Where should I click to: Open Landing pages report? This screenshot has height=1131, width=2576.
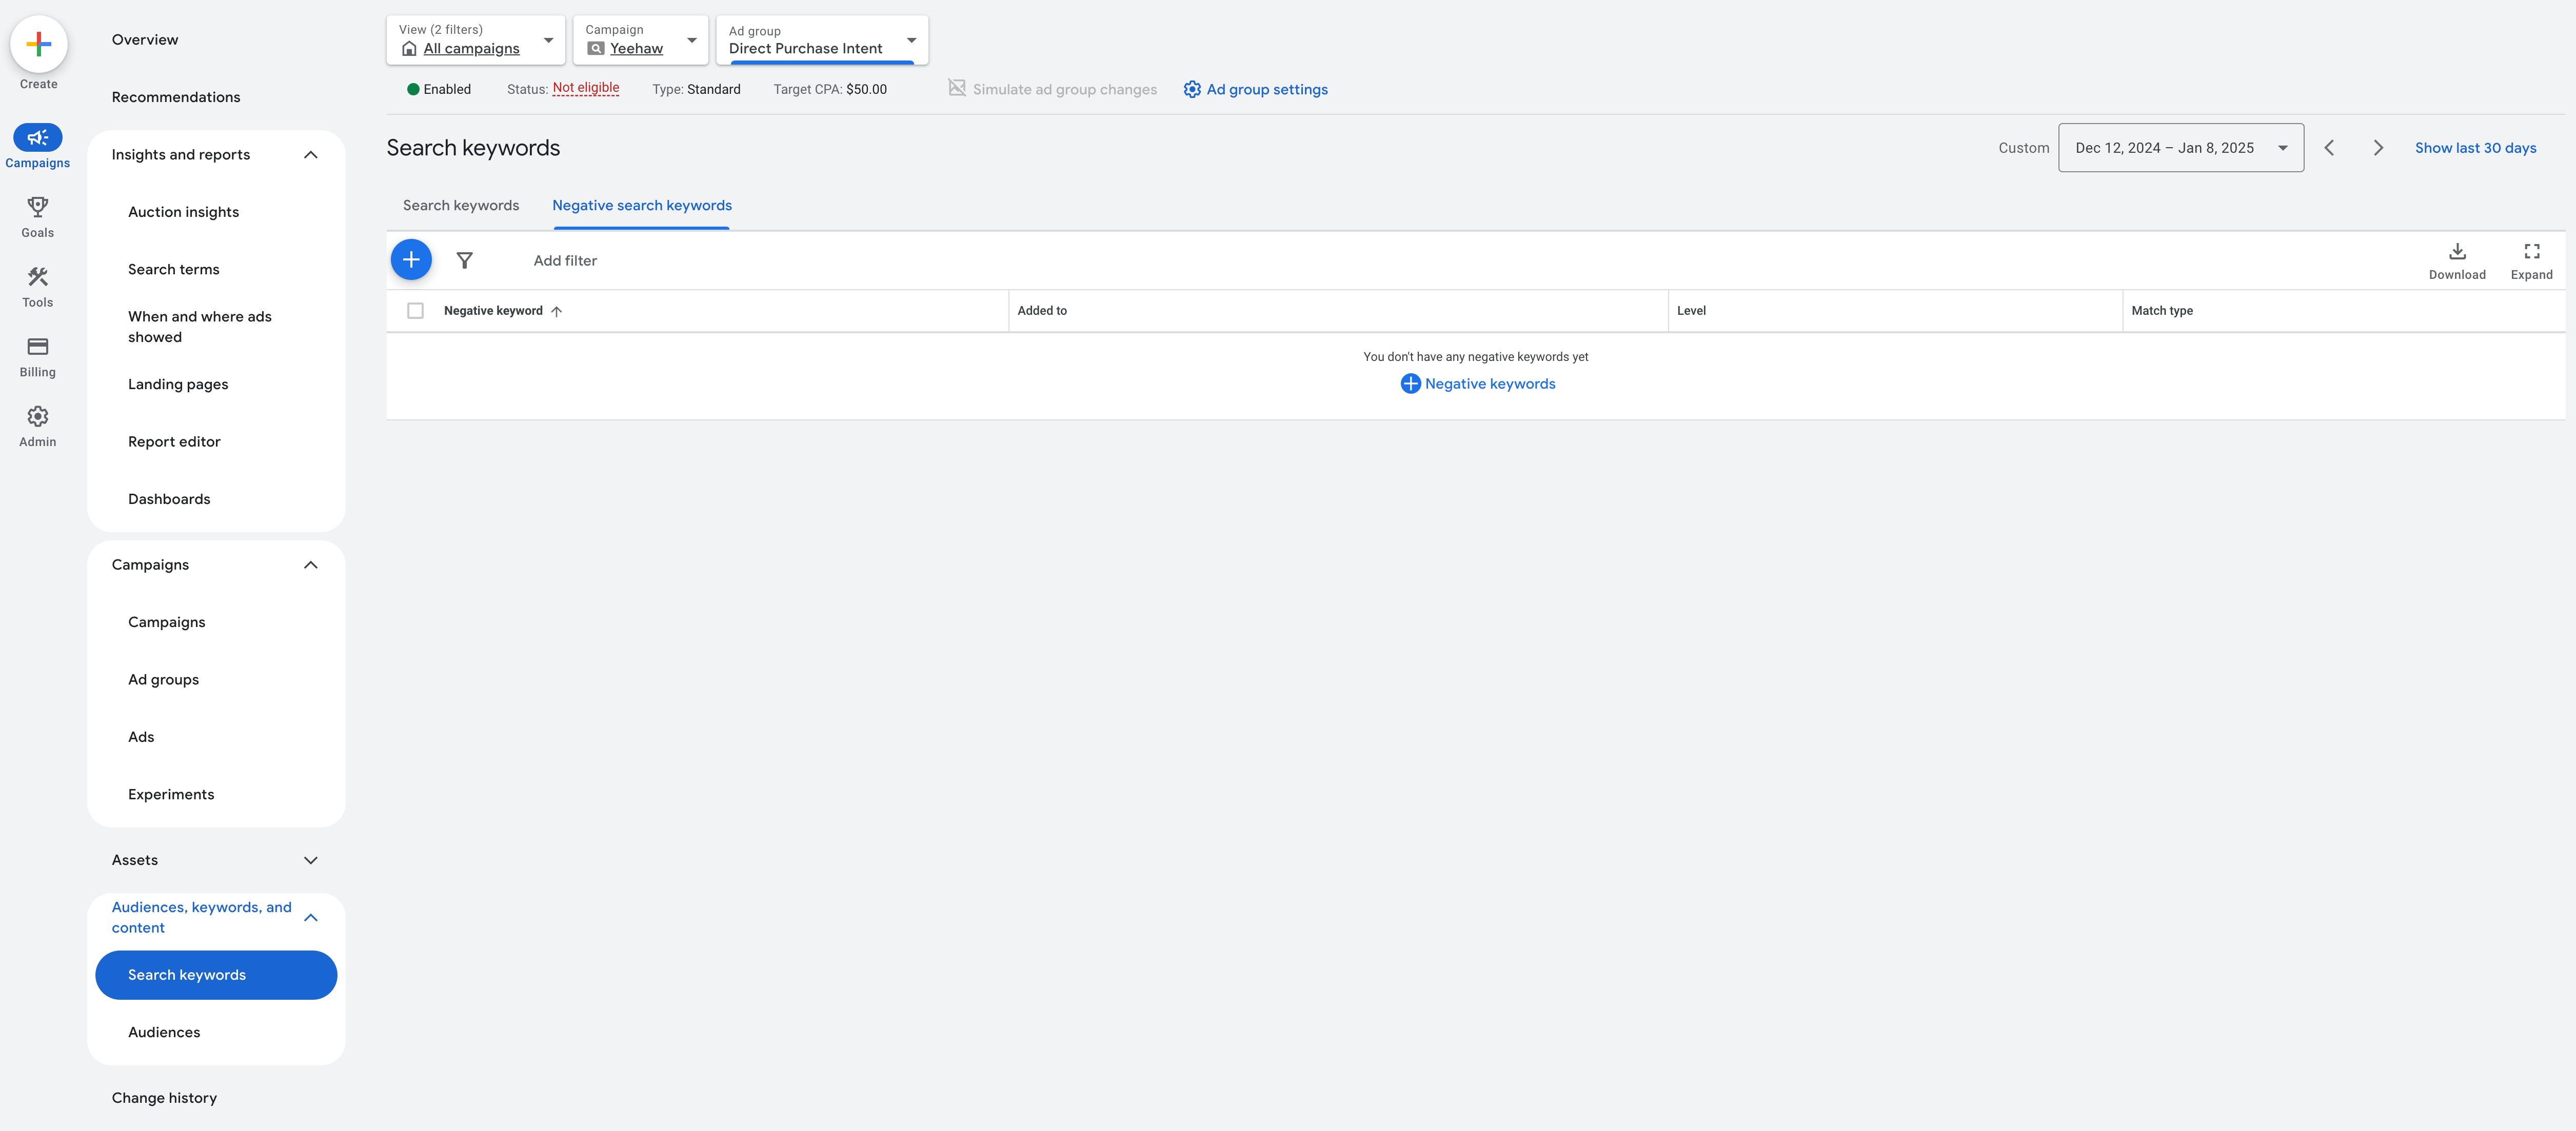tap(178, 385)
